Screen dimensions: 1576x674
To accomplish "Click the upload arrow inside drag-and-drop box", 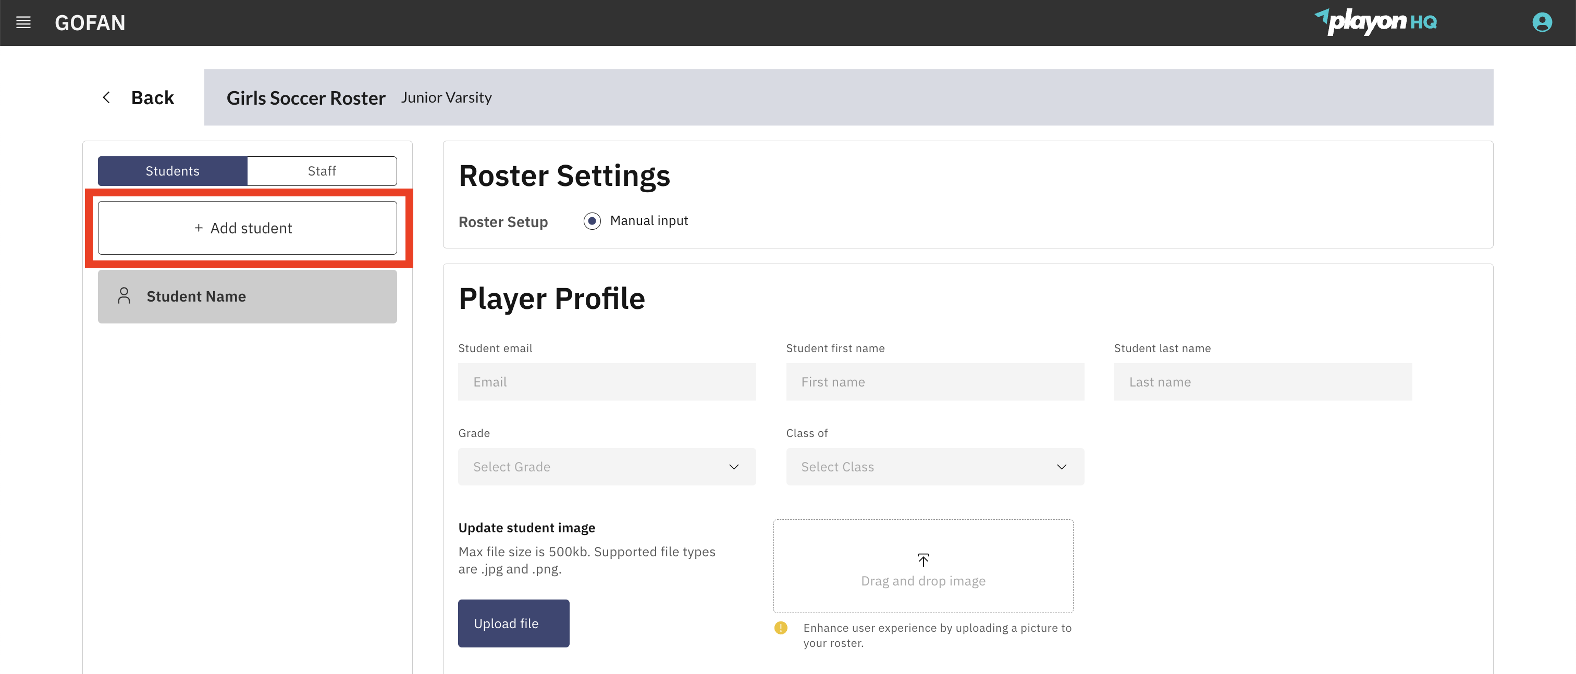I will [x=923, y=559].
